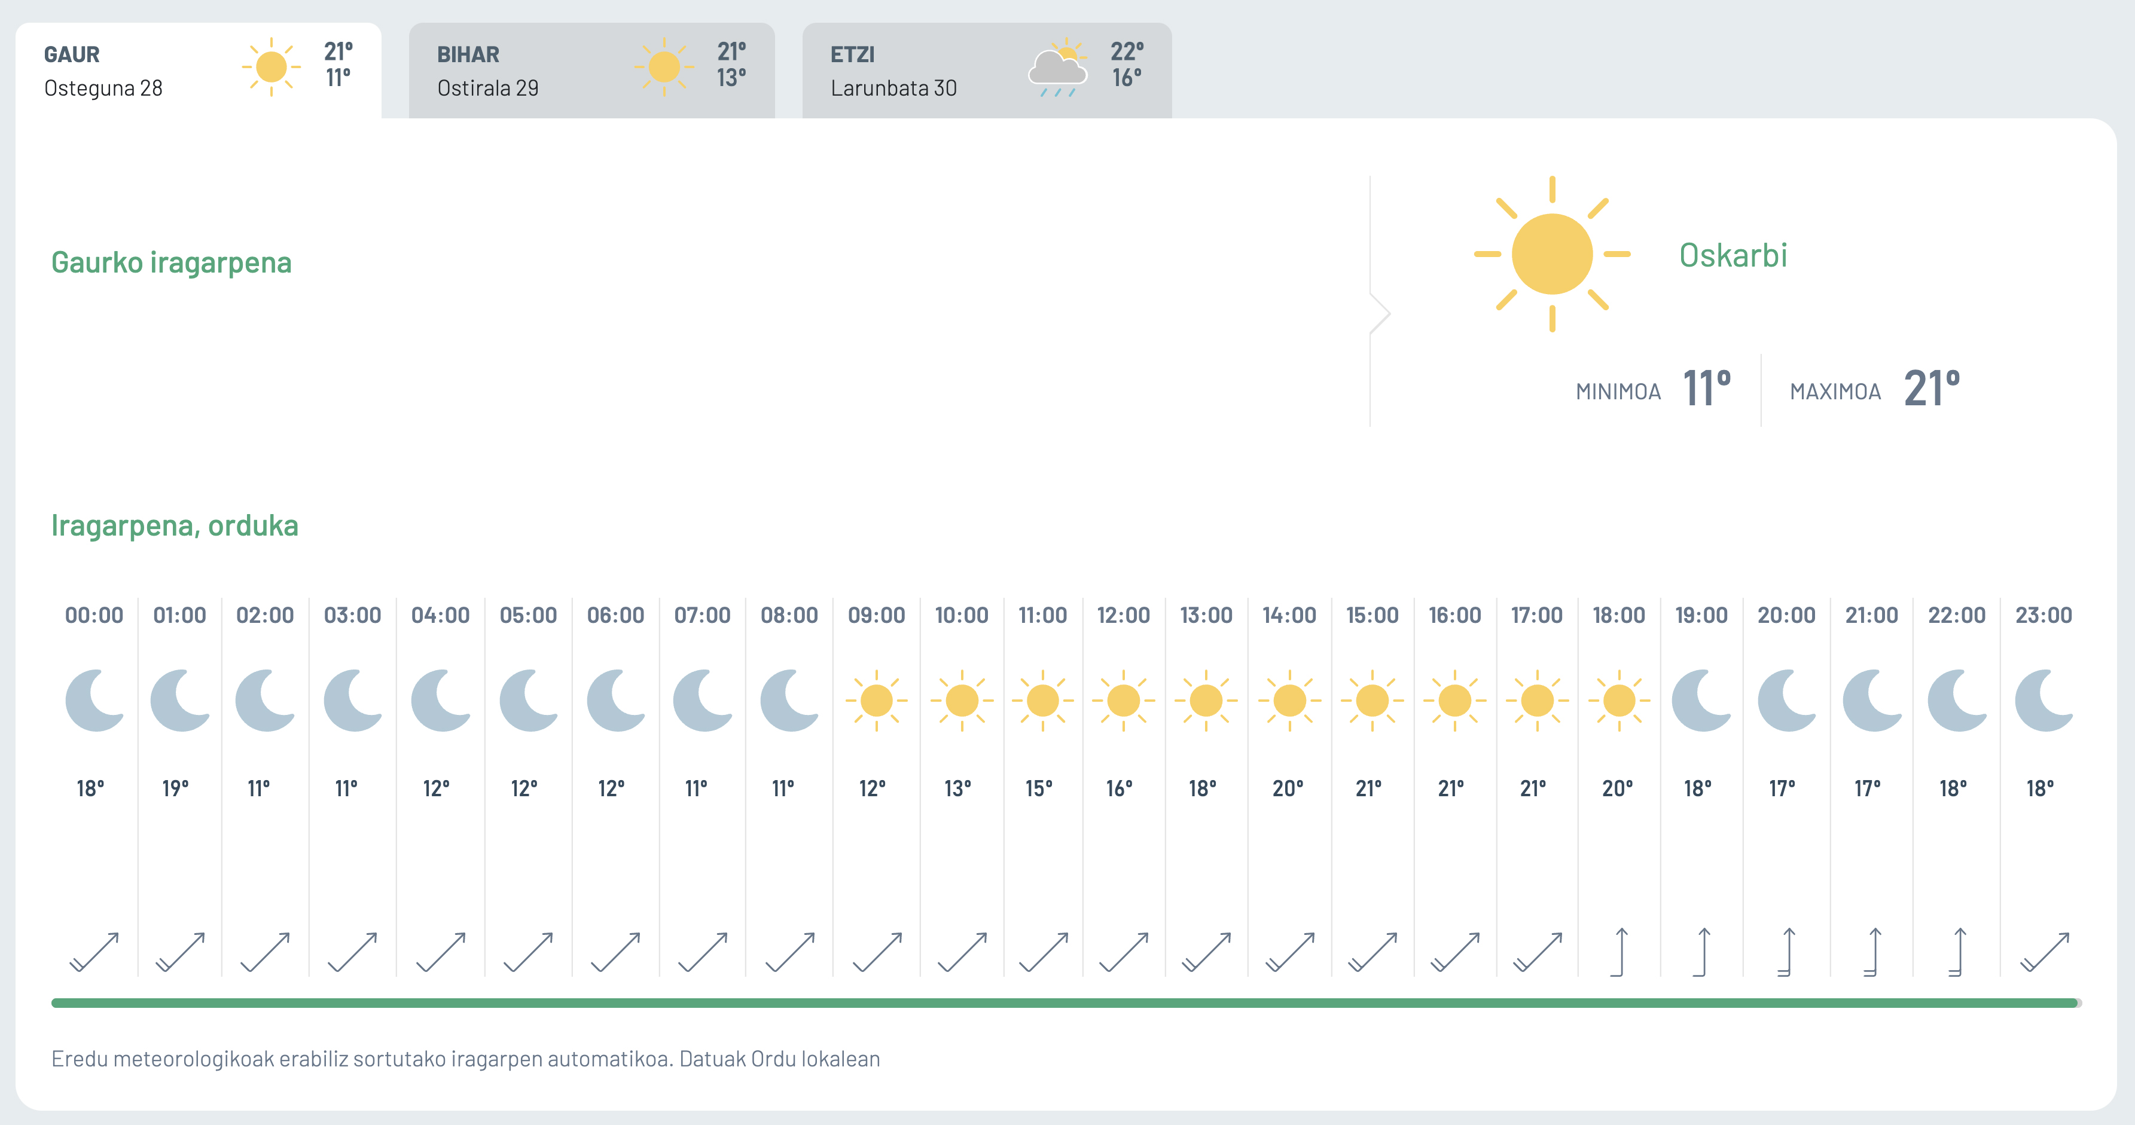Click the 22:00 hour label
The width and height of the screenshot is (2135, 1125).
click(x=1957, y=616)
